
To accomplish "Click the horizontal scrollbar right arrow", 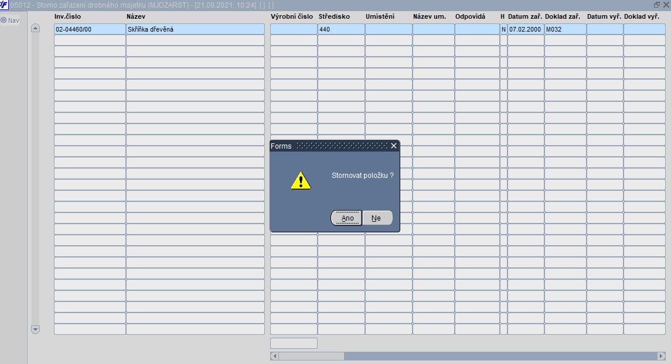I will 661,356.
